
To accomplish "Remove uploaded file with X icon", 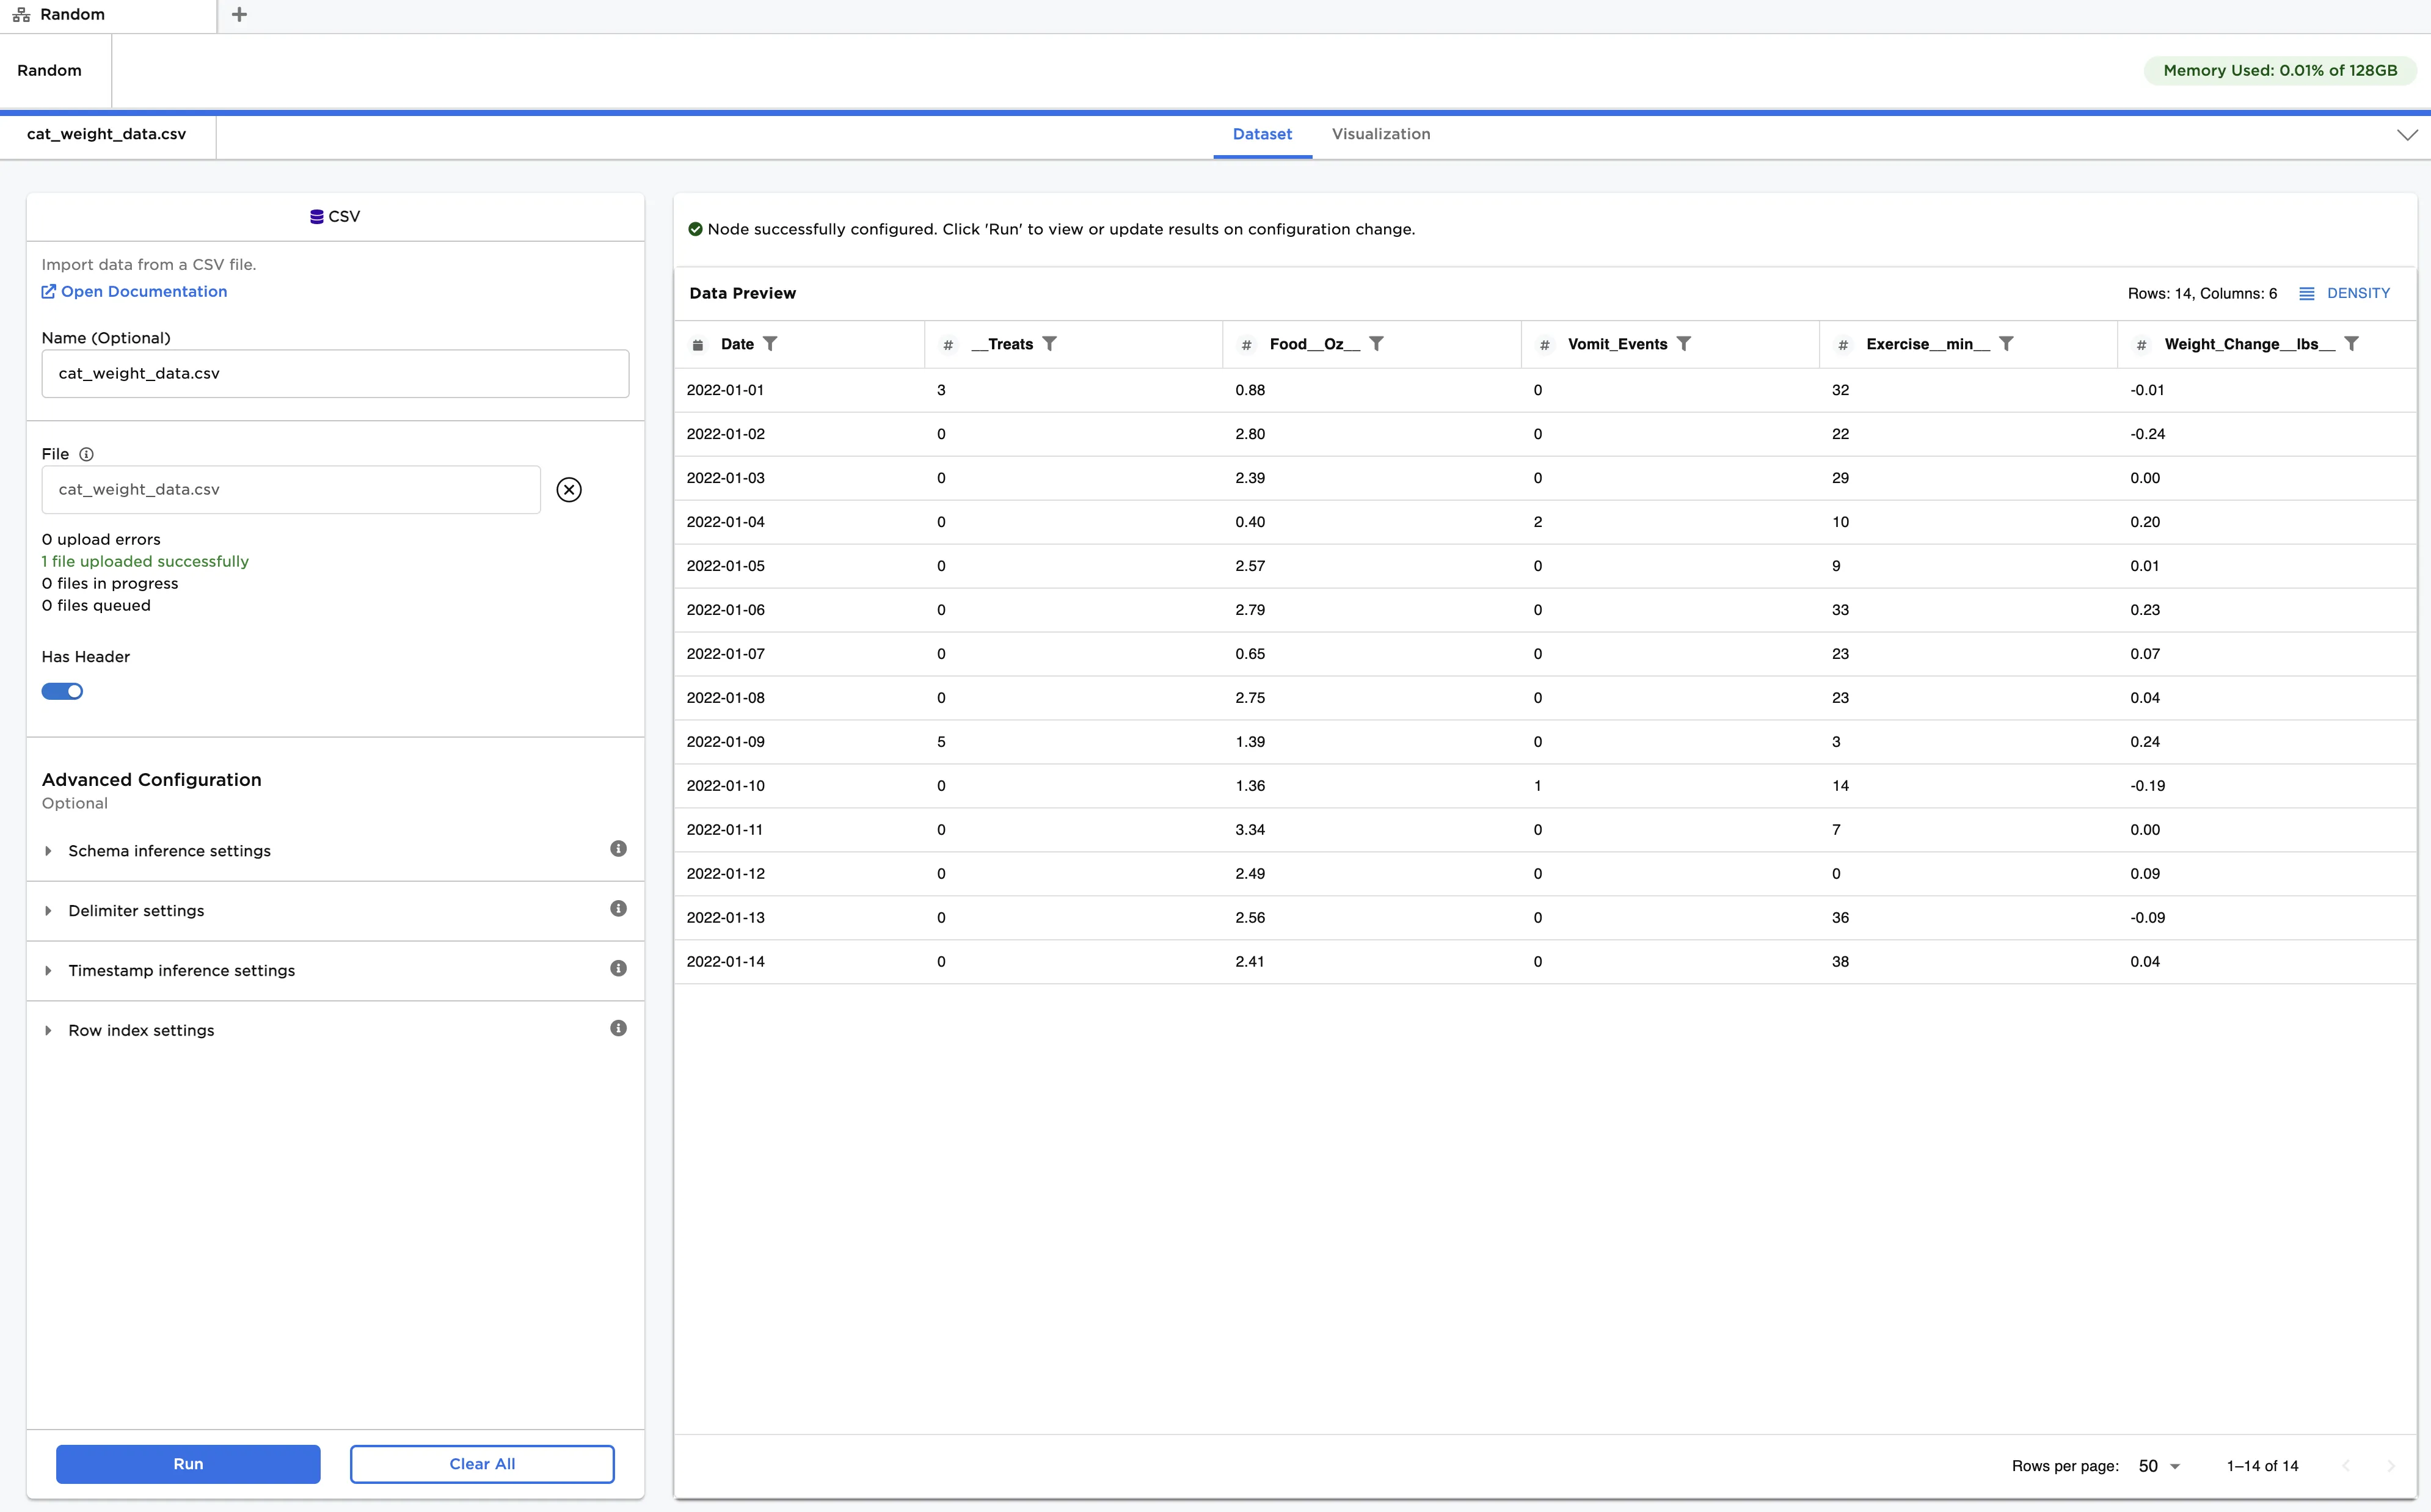I will tap(569, 490).
